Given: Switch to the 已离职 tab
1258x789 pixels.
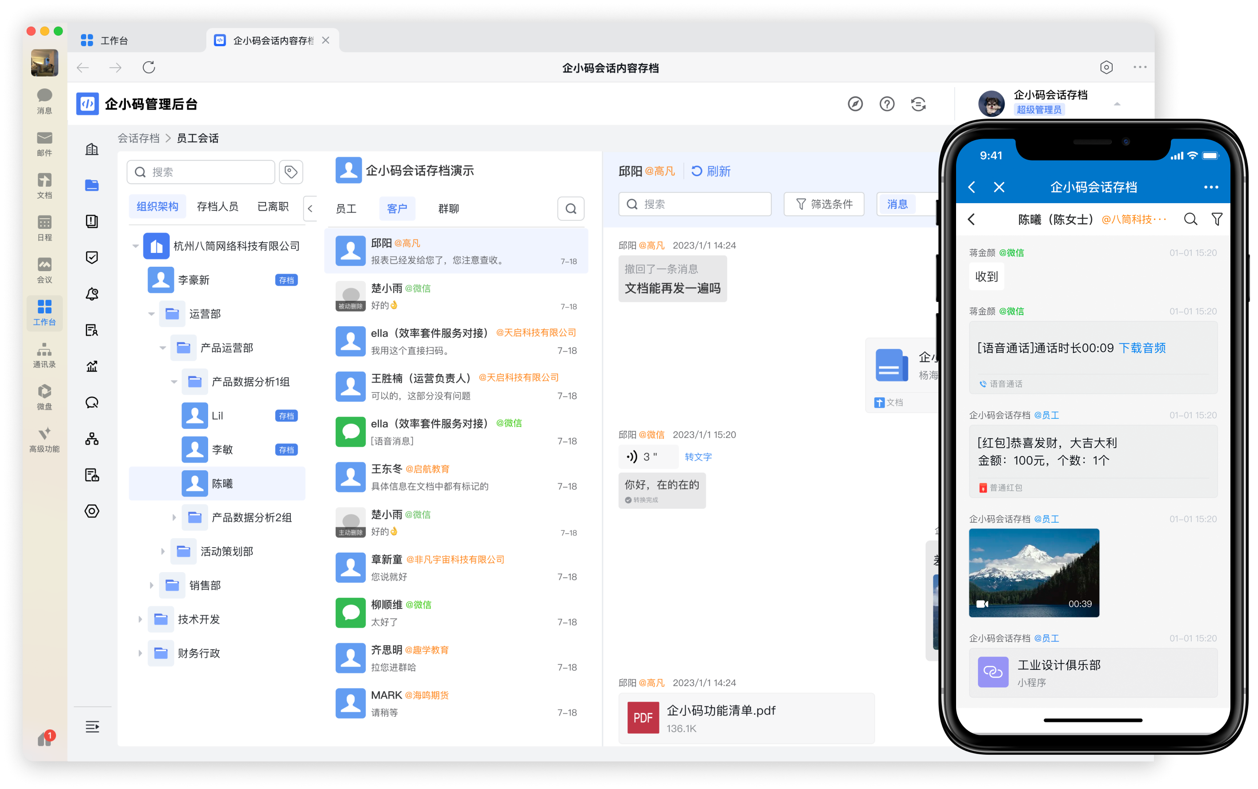Looking at the screenshot, I should pos(273,207).
